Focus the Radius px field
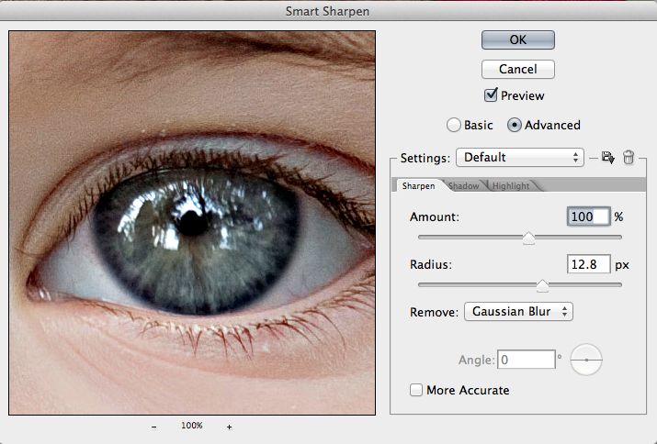The image size is (657, 444). click(588, 264)
